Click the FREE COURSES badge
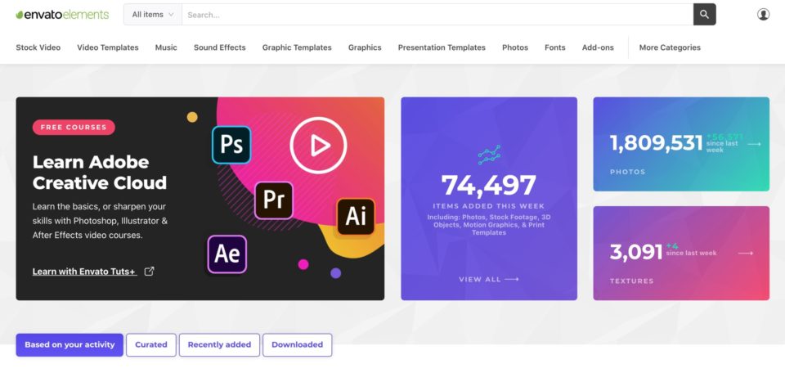785x382 pixels. (x=74, y=127)
